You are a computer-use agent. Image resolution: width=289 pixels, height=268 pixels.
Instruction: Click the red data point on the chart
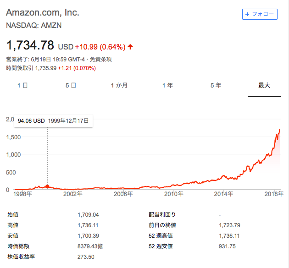47,186
